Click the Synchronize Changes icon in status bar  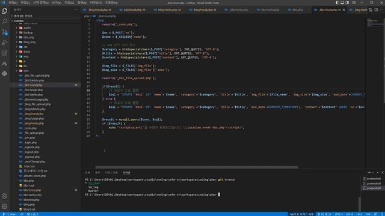click(22, 214)
